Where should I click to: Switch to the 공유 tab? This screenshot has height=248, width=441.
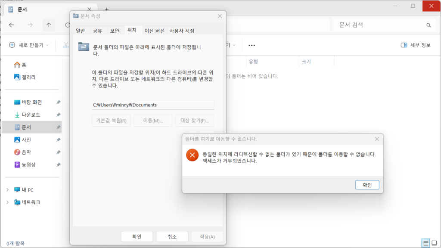coord(97,31)
